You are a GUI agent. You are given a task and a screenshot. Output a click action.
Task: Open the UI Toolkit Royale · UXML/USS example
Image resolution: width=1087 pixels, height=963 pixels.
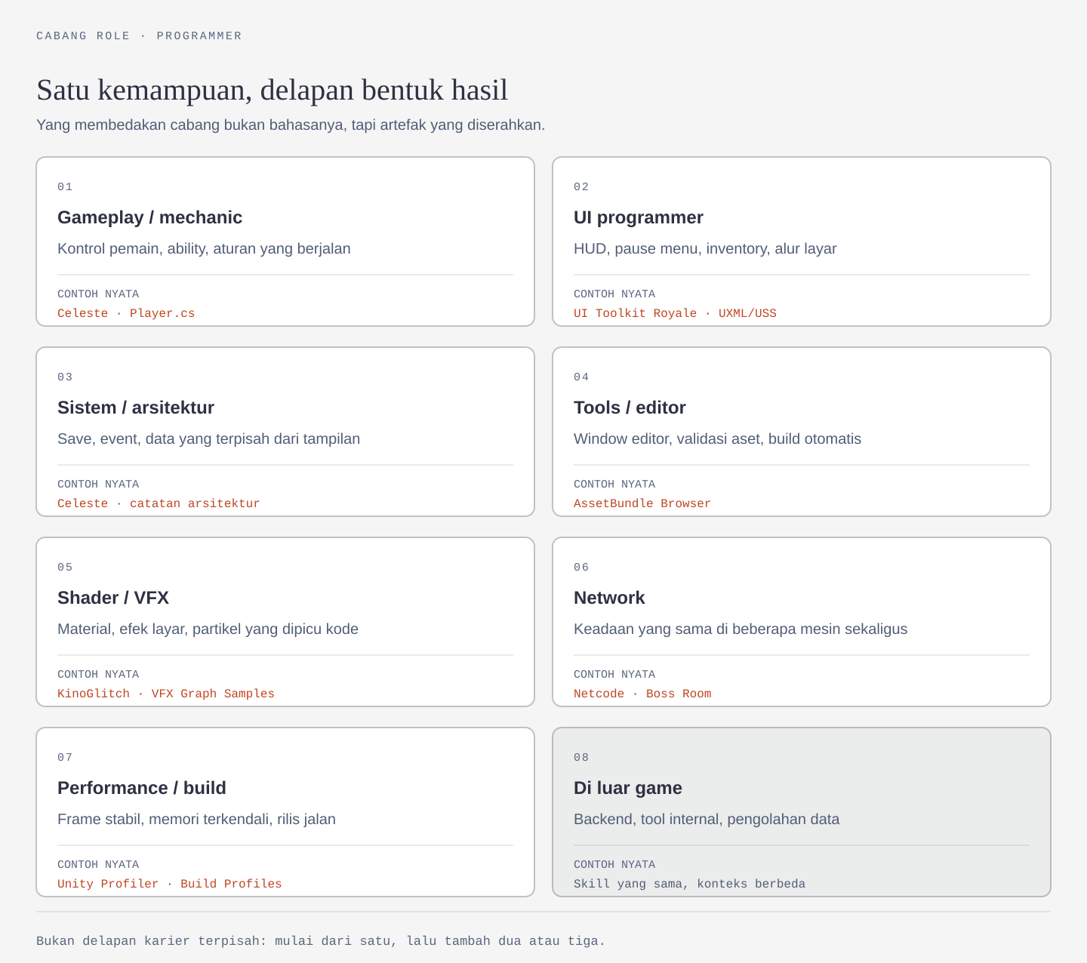pyautogui.click(x=675, y=313)
